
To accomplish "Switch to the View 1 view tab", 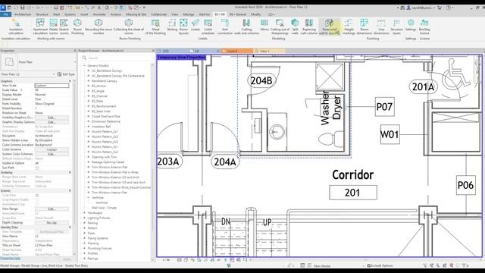I will 268,51.
